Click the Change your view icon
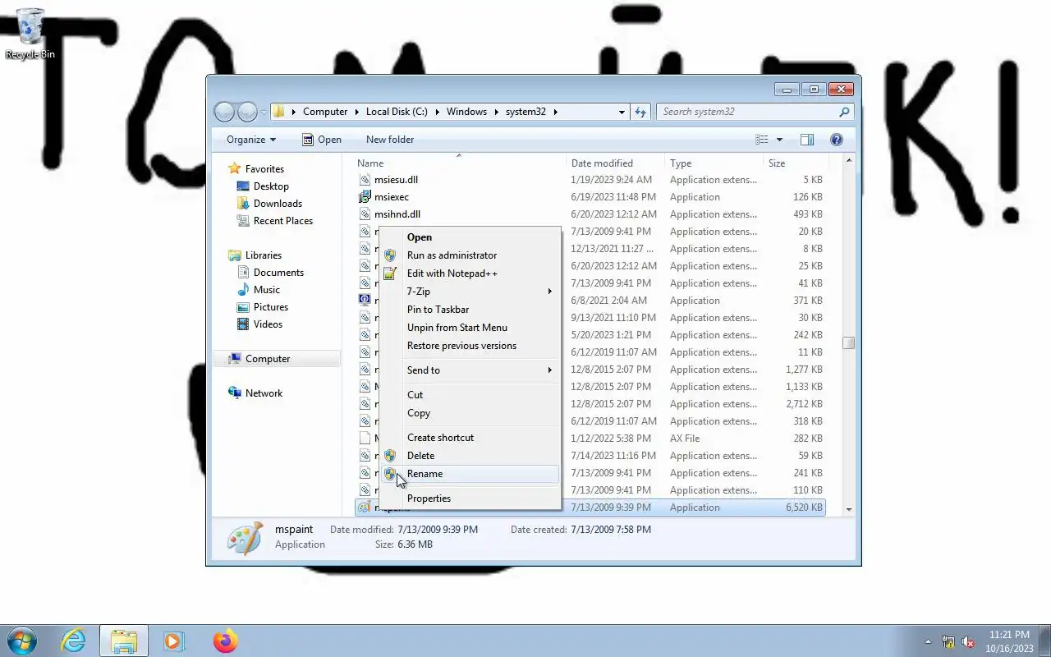 [x=762, y=140]
